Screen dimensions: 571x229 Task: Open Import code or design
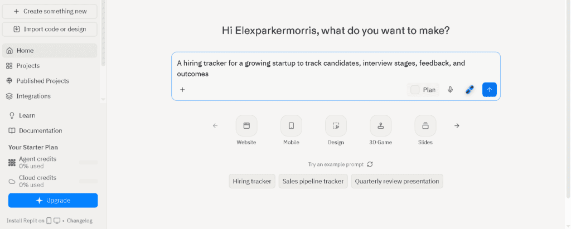pyautogui.click(x=50, y=29)
